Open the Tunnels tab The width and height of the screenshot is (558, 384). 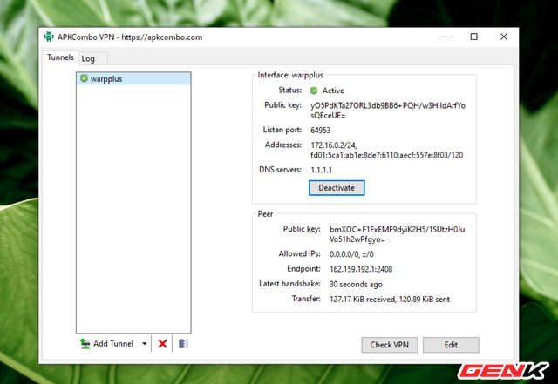[58, 57]
